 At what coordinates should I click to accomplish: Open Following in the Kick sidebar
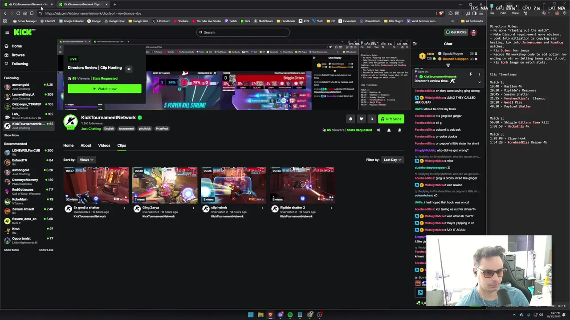pos(20,64)
